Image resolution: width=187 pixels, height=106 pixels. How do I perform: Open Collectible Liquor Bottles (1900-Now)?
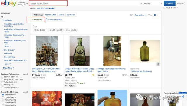14,25
